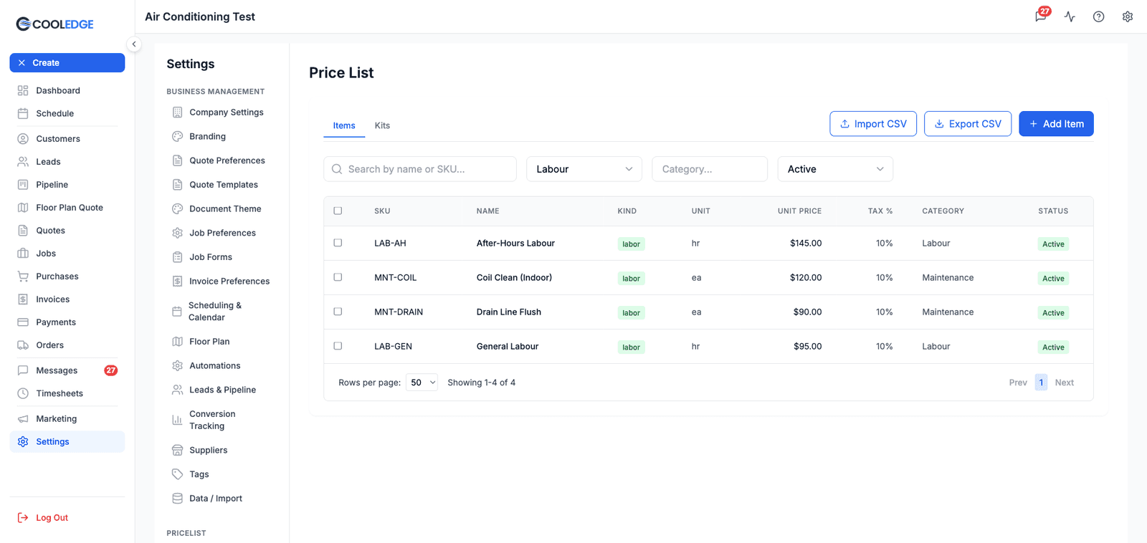
Task: Open the messages notification icon in header
Action: [x=1041, y=16]
